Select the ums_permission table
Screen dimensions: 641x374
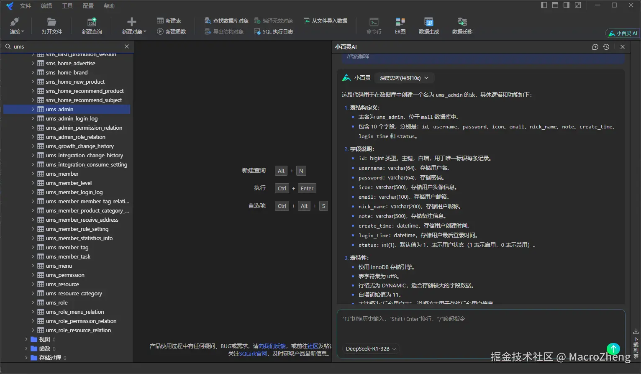click(x=65, y=275)
